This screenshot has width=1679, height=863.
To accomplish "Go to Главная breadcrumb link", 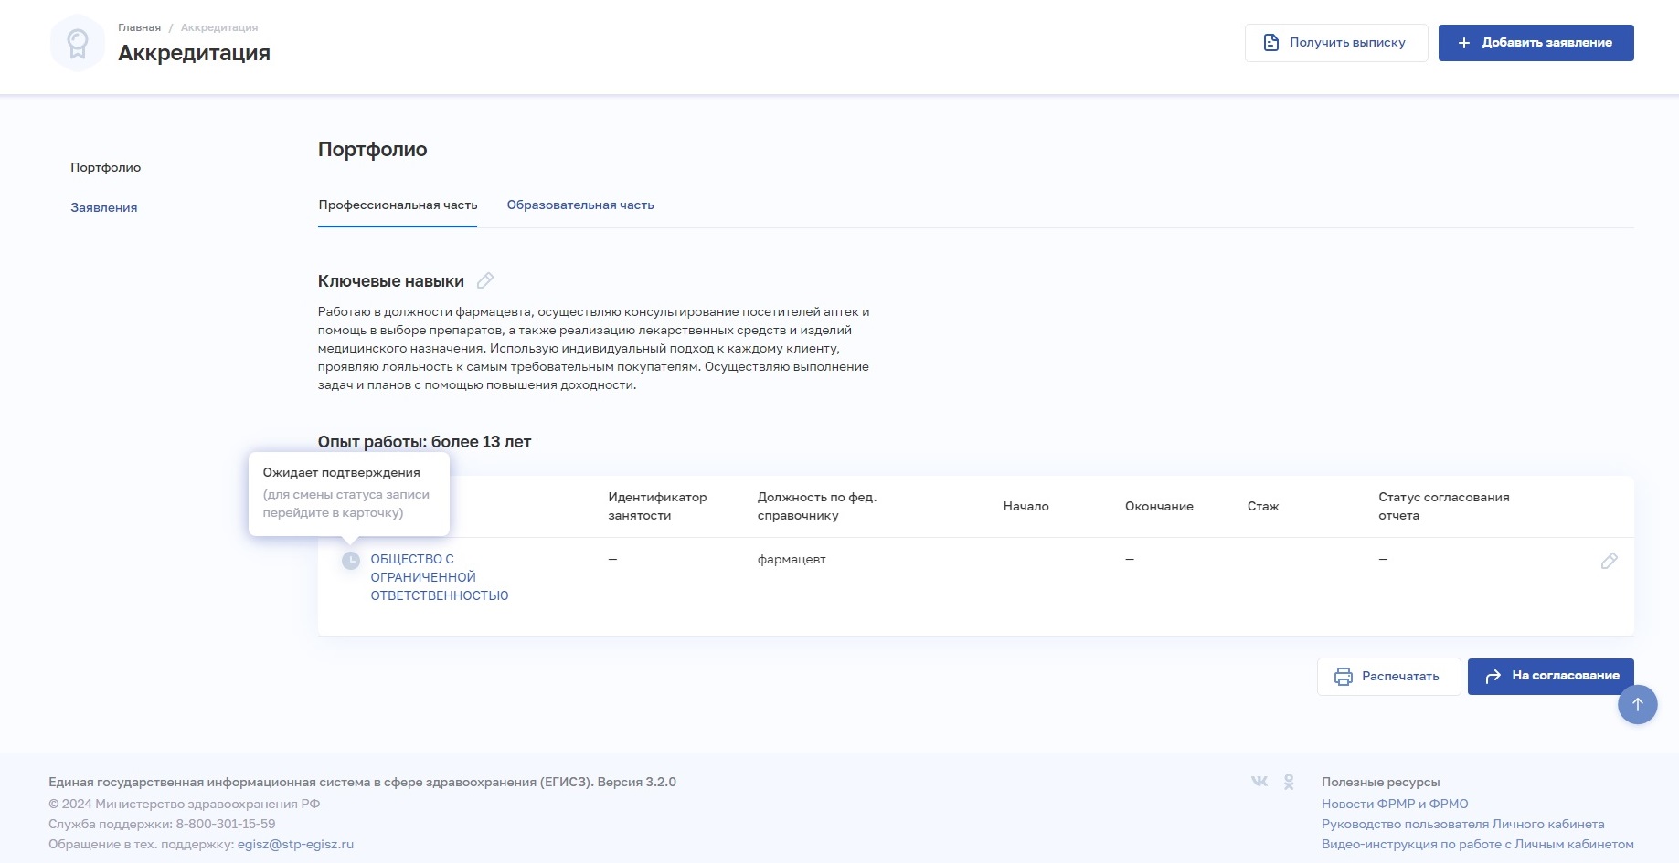I will coord(139,27).
